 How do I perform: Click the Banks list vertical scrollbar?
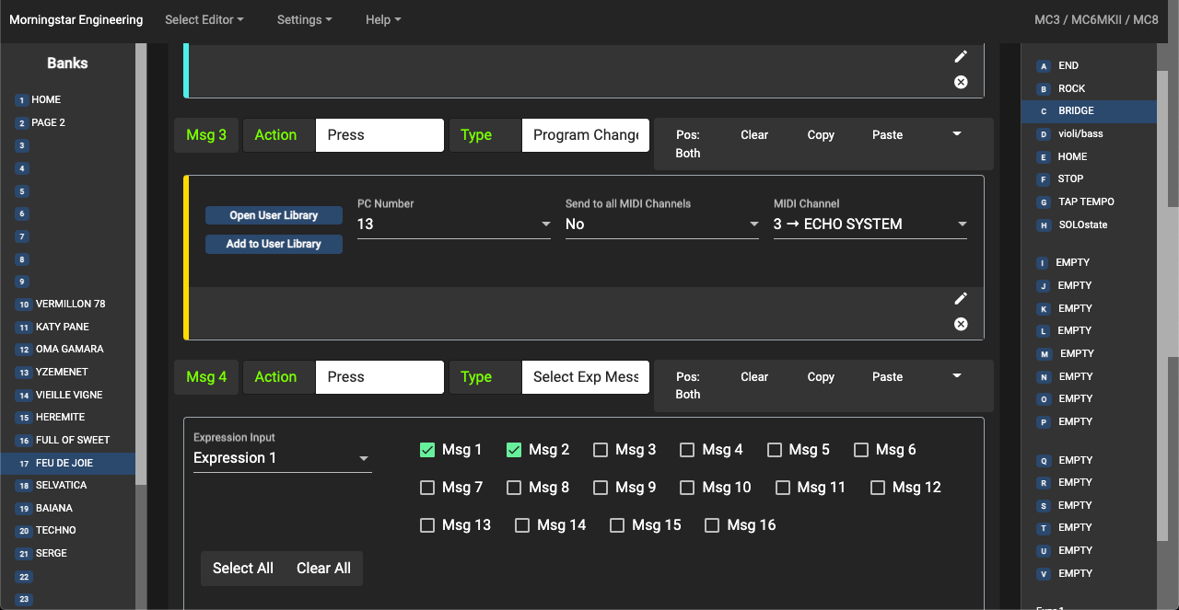pyautogui.click(x=141, y=276)
